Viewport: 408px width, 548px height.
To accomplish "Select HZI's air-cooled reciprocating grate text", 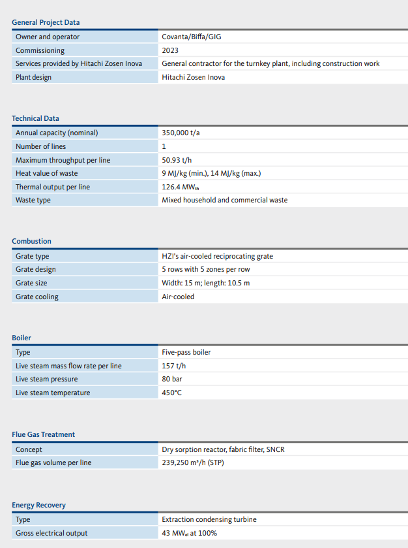I will 217,256.
